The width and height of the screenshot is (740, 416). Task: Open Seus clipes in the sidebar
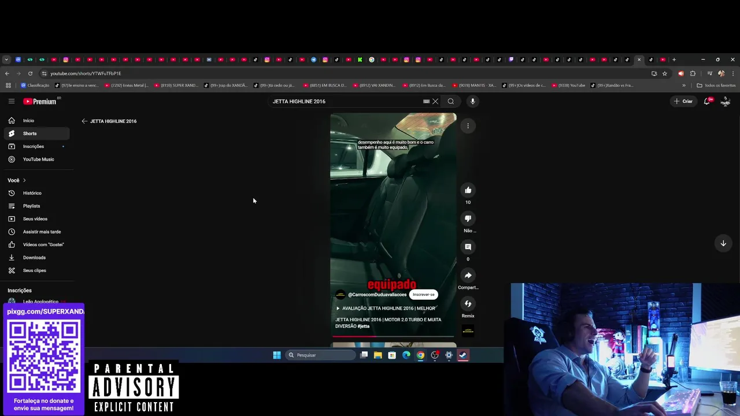pyautogui.click(x=36, y=270)
